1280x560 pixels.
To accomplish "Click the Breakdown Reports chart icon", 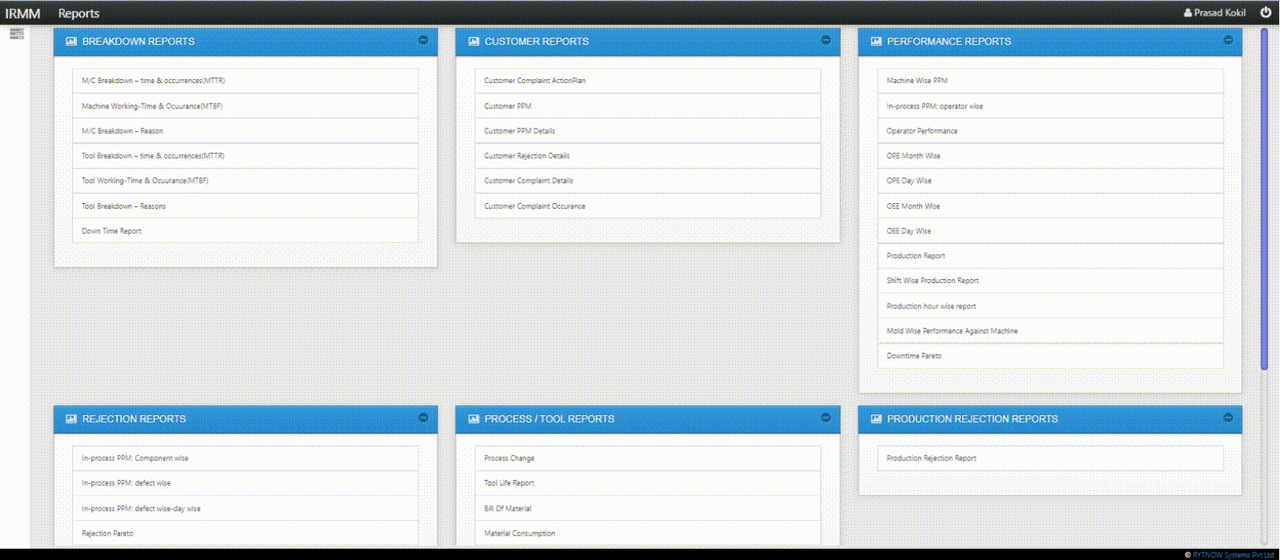I will point(71,42).
